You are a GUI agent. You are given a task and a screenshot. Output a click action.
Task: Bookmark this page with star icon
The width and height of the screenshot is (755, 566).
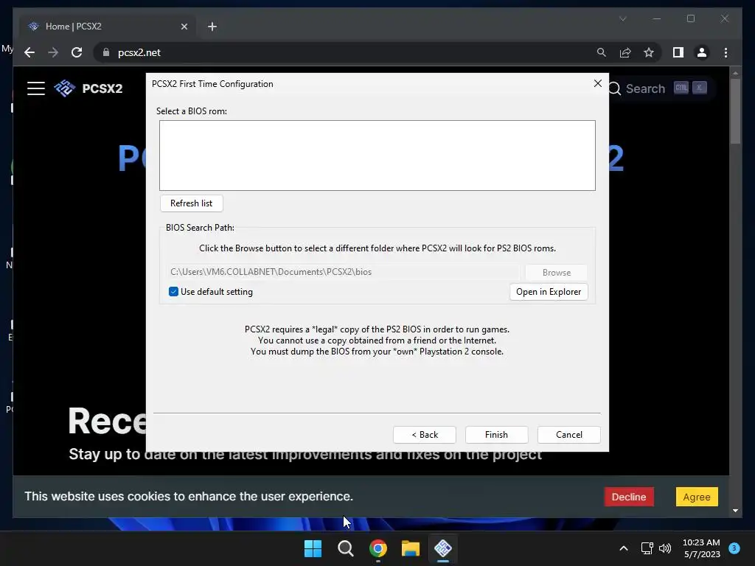coord(649,52)
